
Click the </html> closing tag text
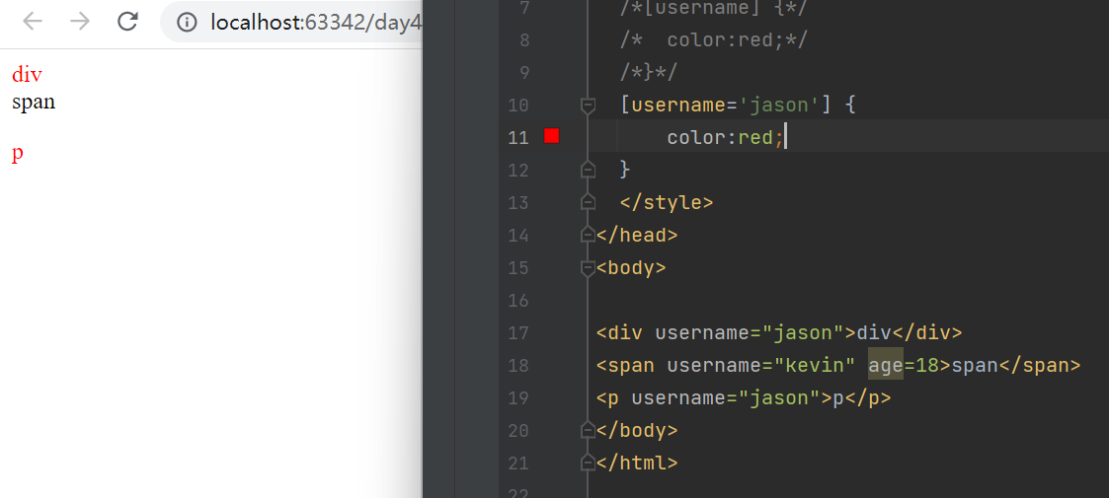pos(637,462)
